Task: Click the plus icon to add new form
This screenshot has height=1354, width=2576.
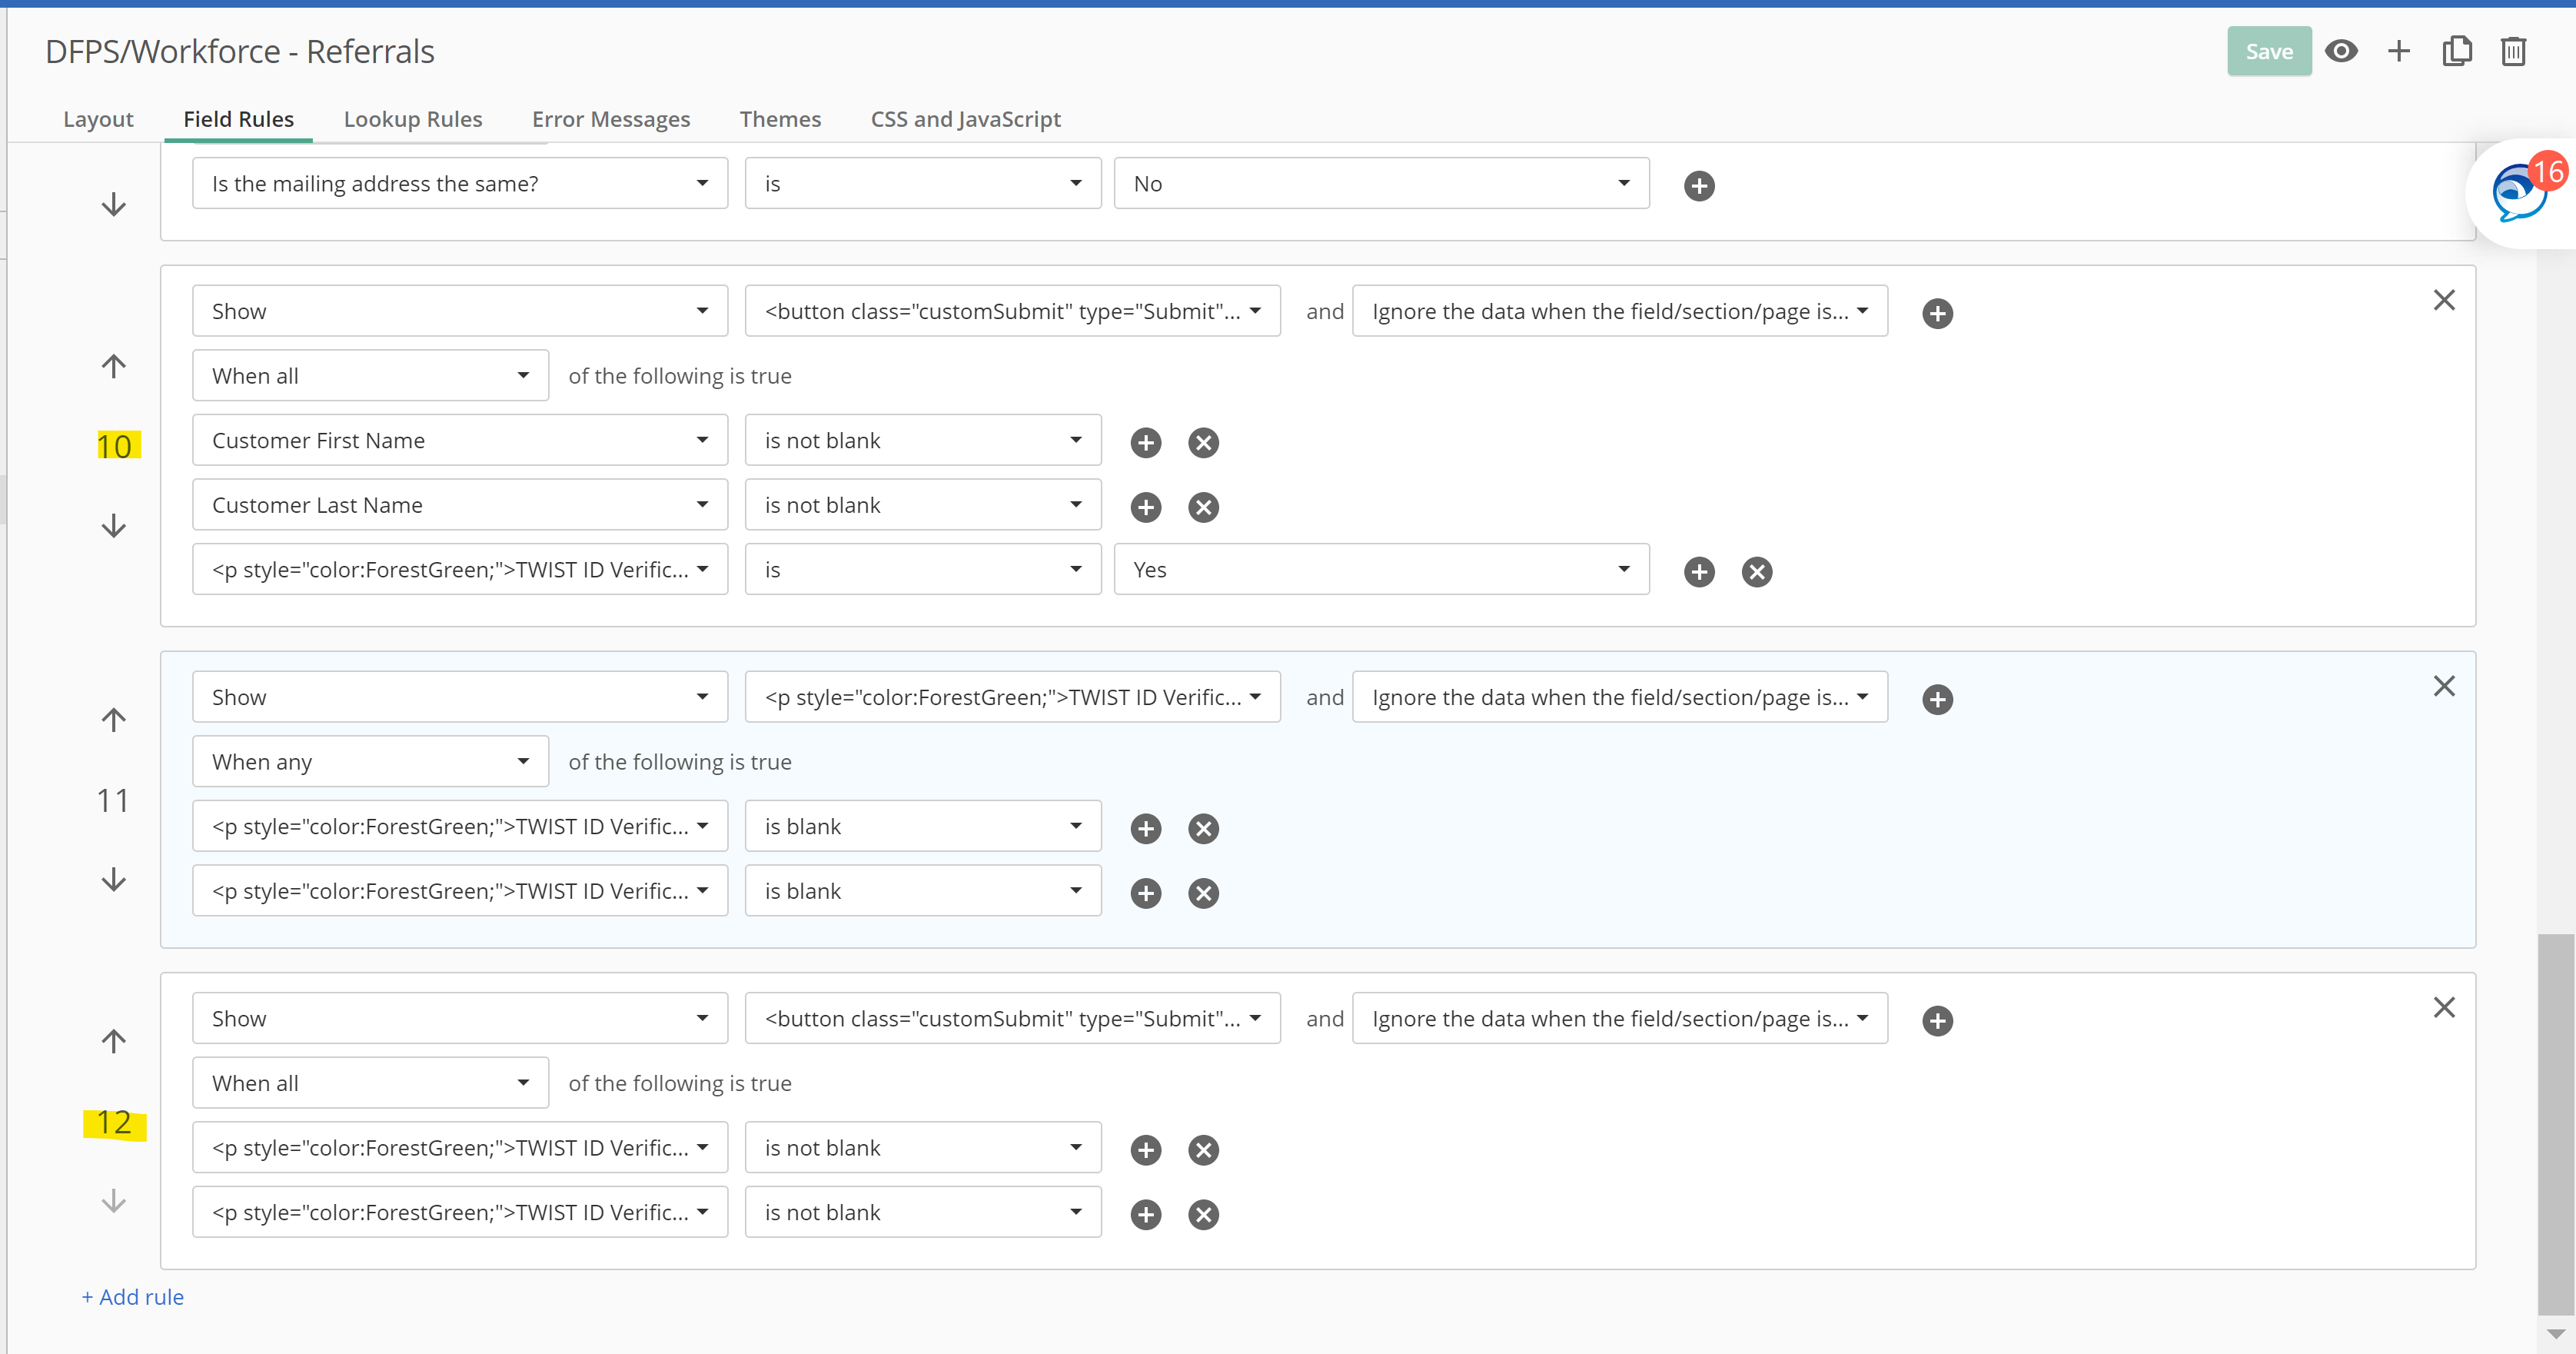Action: 2398,51
